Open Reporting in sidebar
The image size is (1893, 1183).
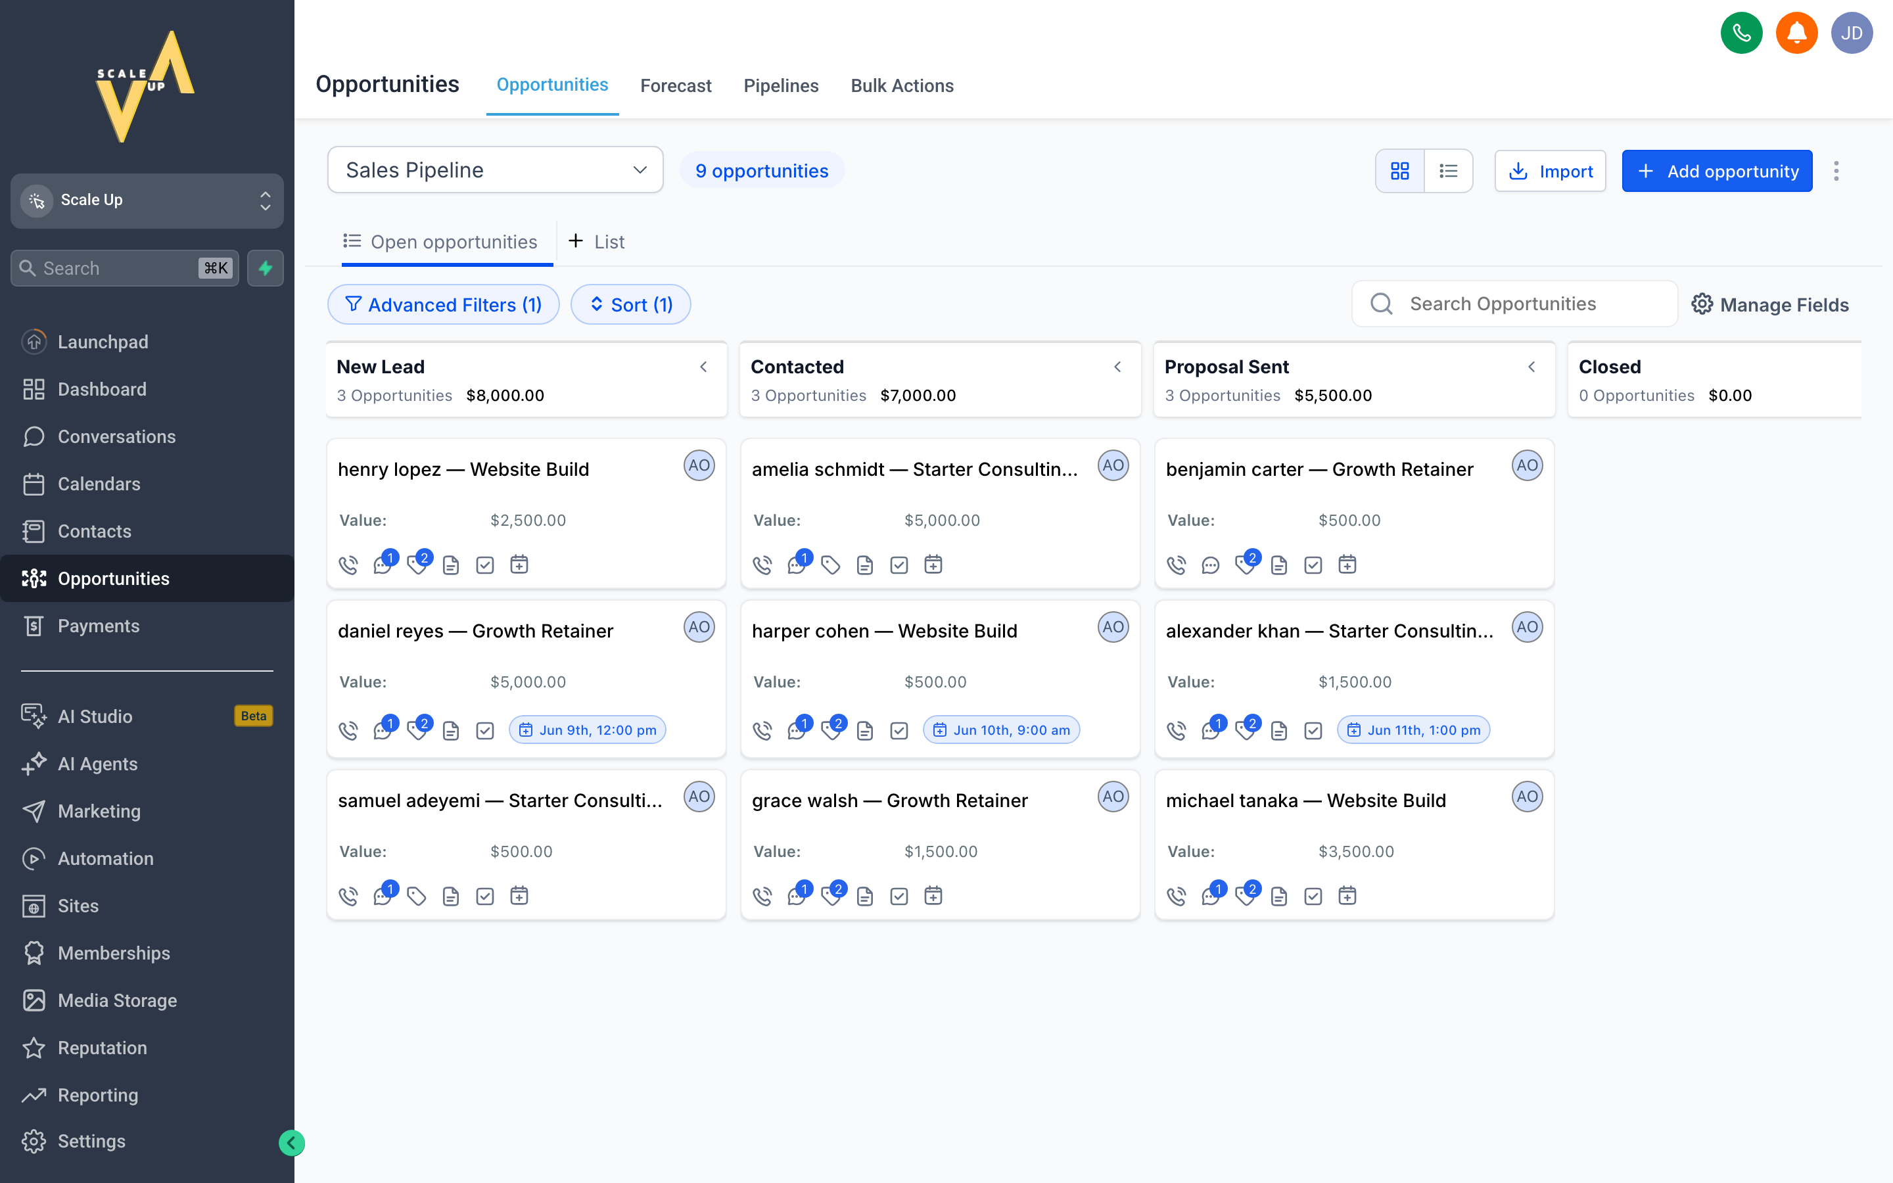coord(147,1096)
